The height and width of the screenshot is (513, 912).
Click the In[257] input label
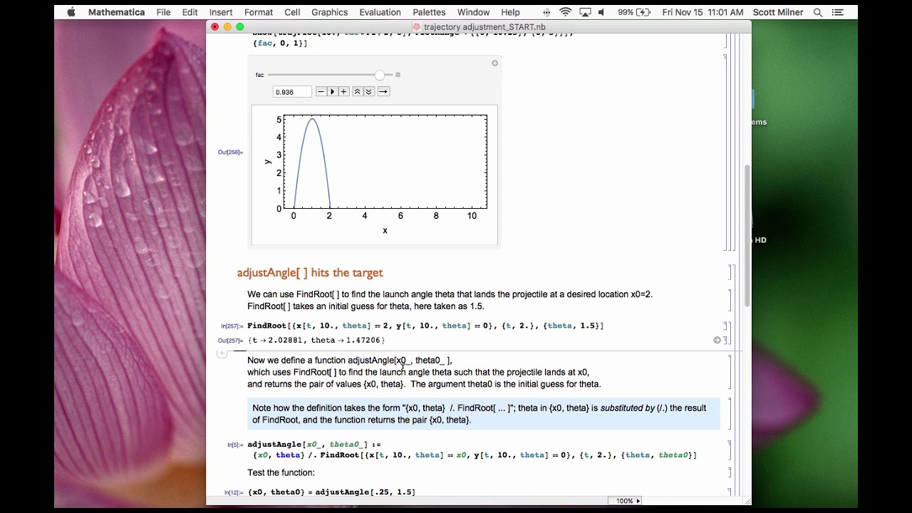(232, 326)
